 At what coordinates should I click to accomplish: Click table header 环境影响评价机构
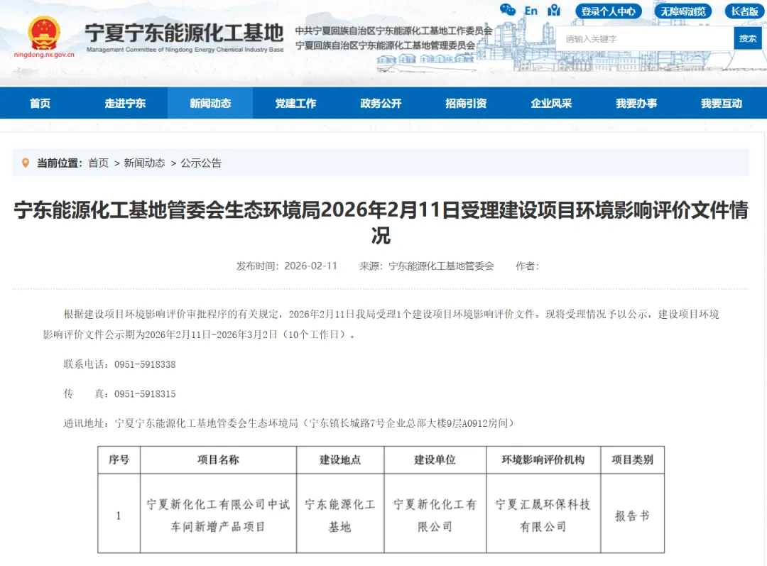tap(543, 460)
